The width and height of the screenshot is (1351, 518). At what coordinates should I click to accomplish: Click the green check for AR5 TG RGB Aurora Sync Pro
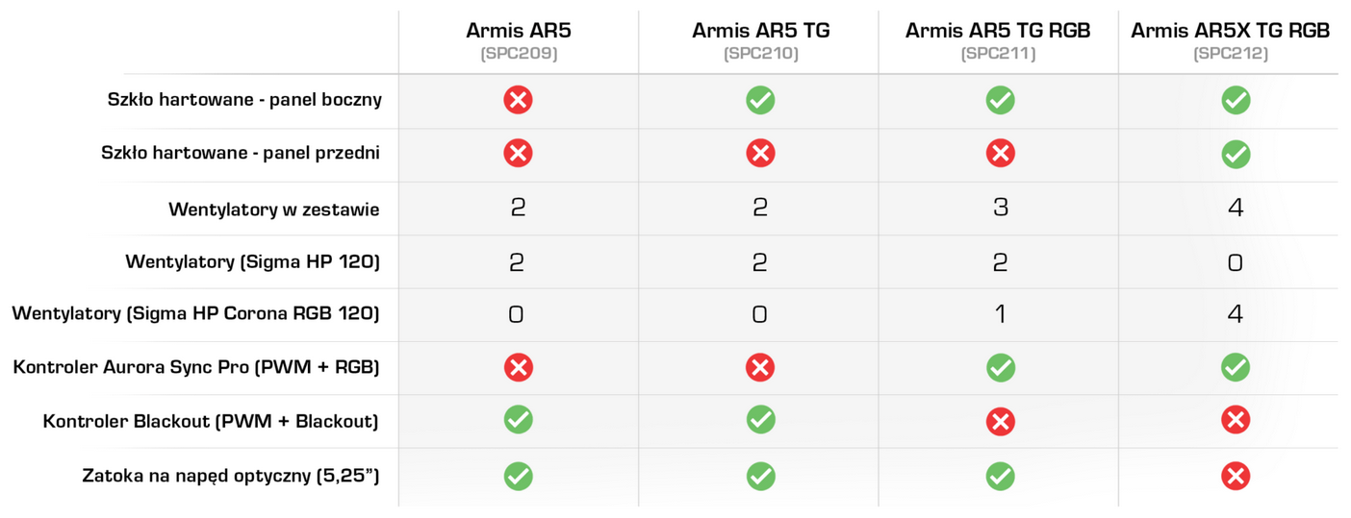[x=1000, y=367]
